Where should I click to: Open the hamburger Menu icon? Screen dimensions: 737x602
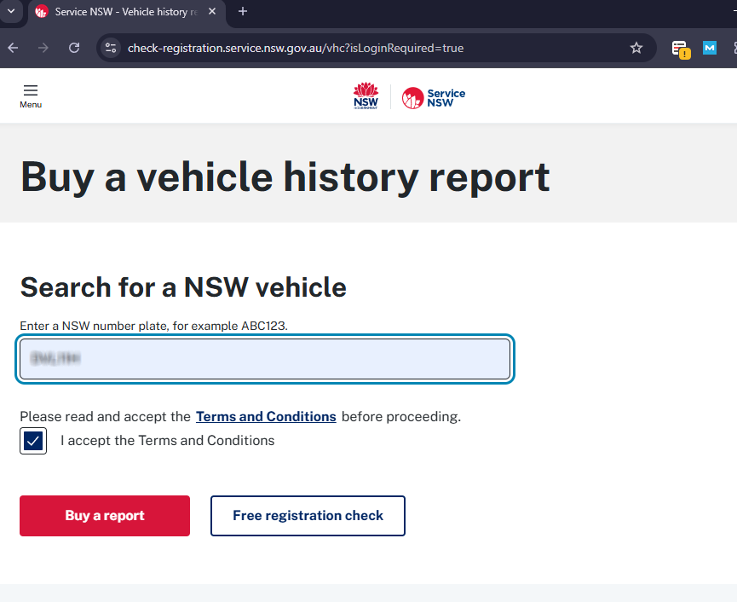tap(31, 95)
